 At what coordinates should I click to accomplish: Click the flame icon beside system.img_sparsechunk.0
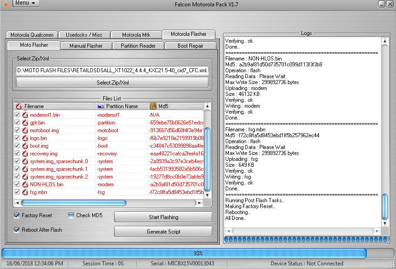[x=25, y=161]
